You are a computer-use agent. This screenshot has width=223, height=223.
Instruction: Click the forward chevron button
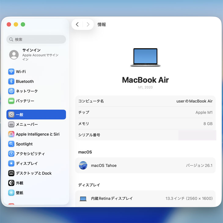[x=88, y=24]
